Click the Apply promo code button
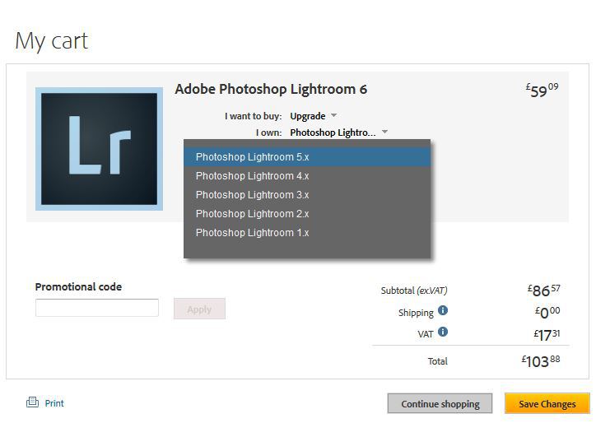 click(x=199, y=309)
